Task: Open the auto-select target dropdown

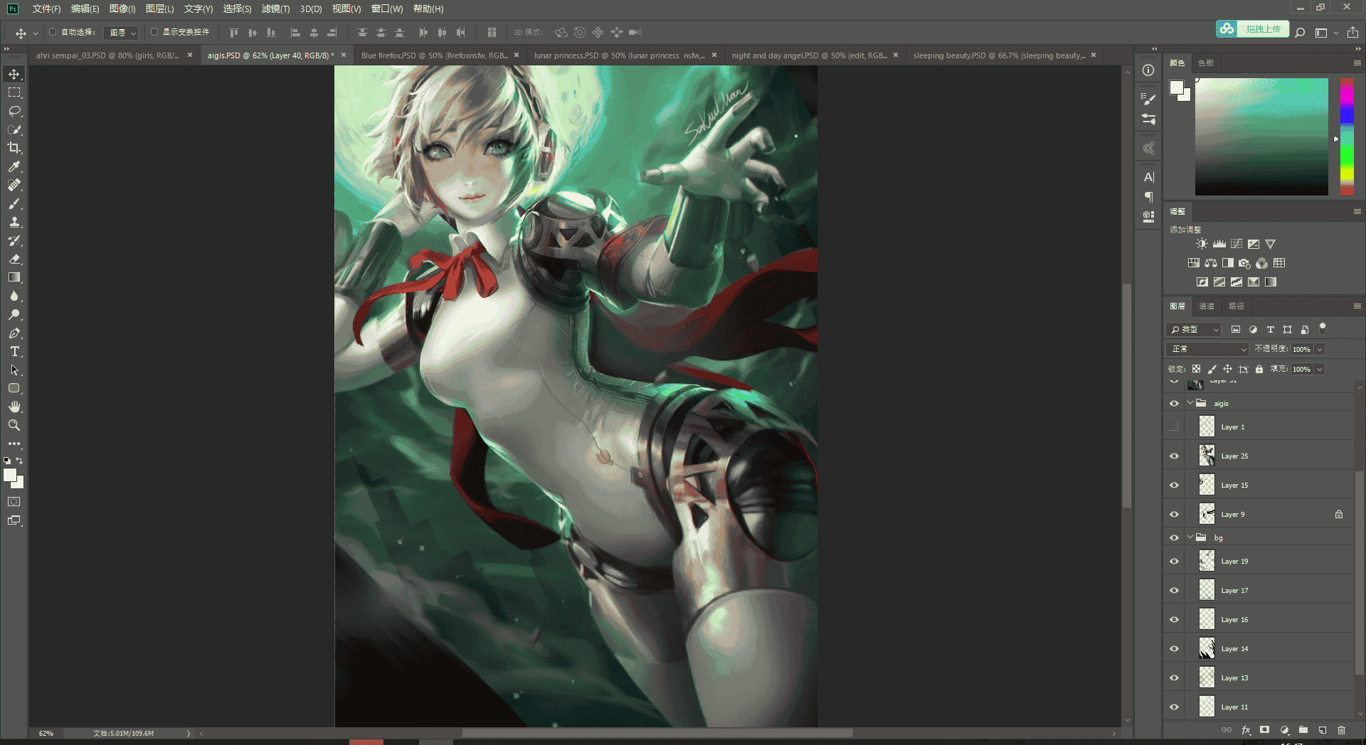Action: tap(122, 33)
